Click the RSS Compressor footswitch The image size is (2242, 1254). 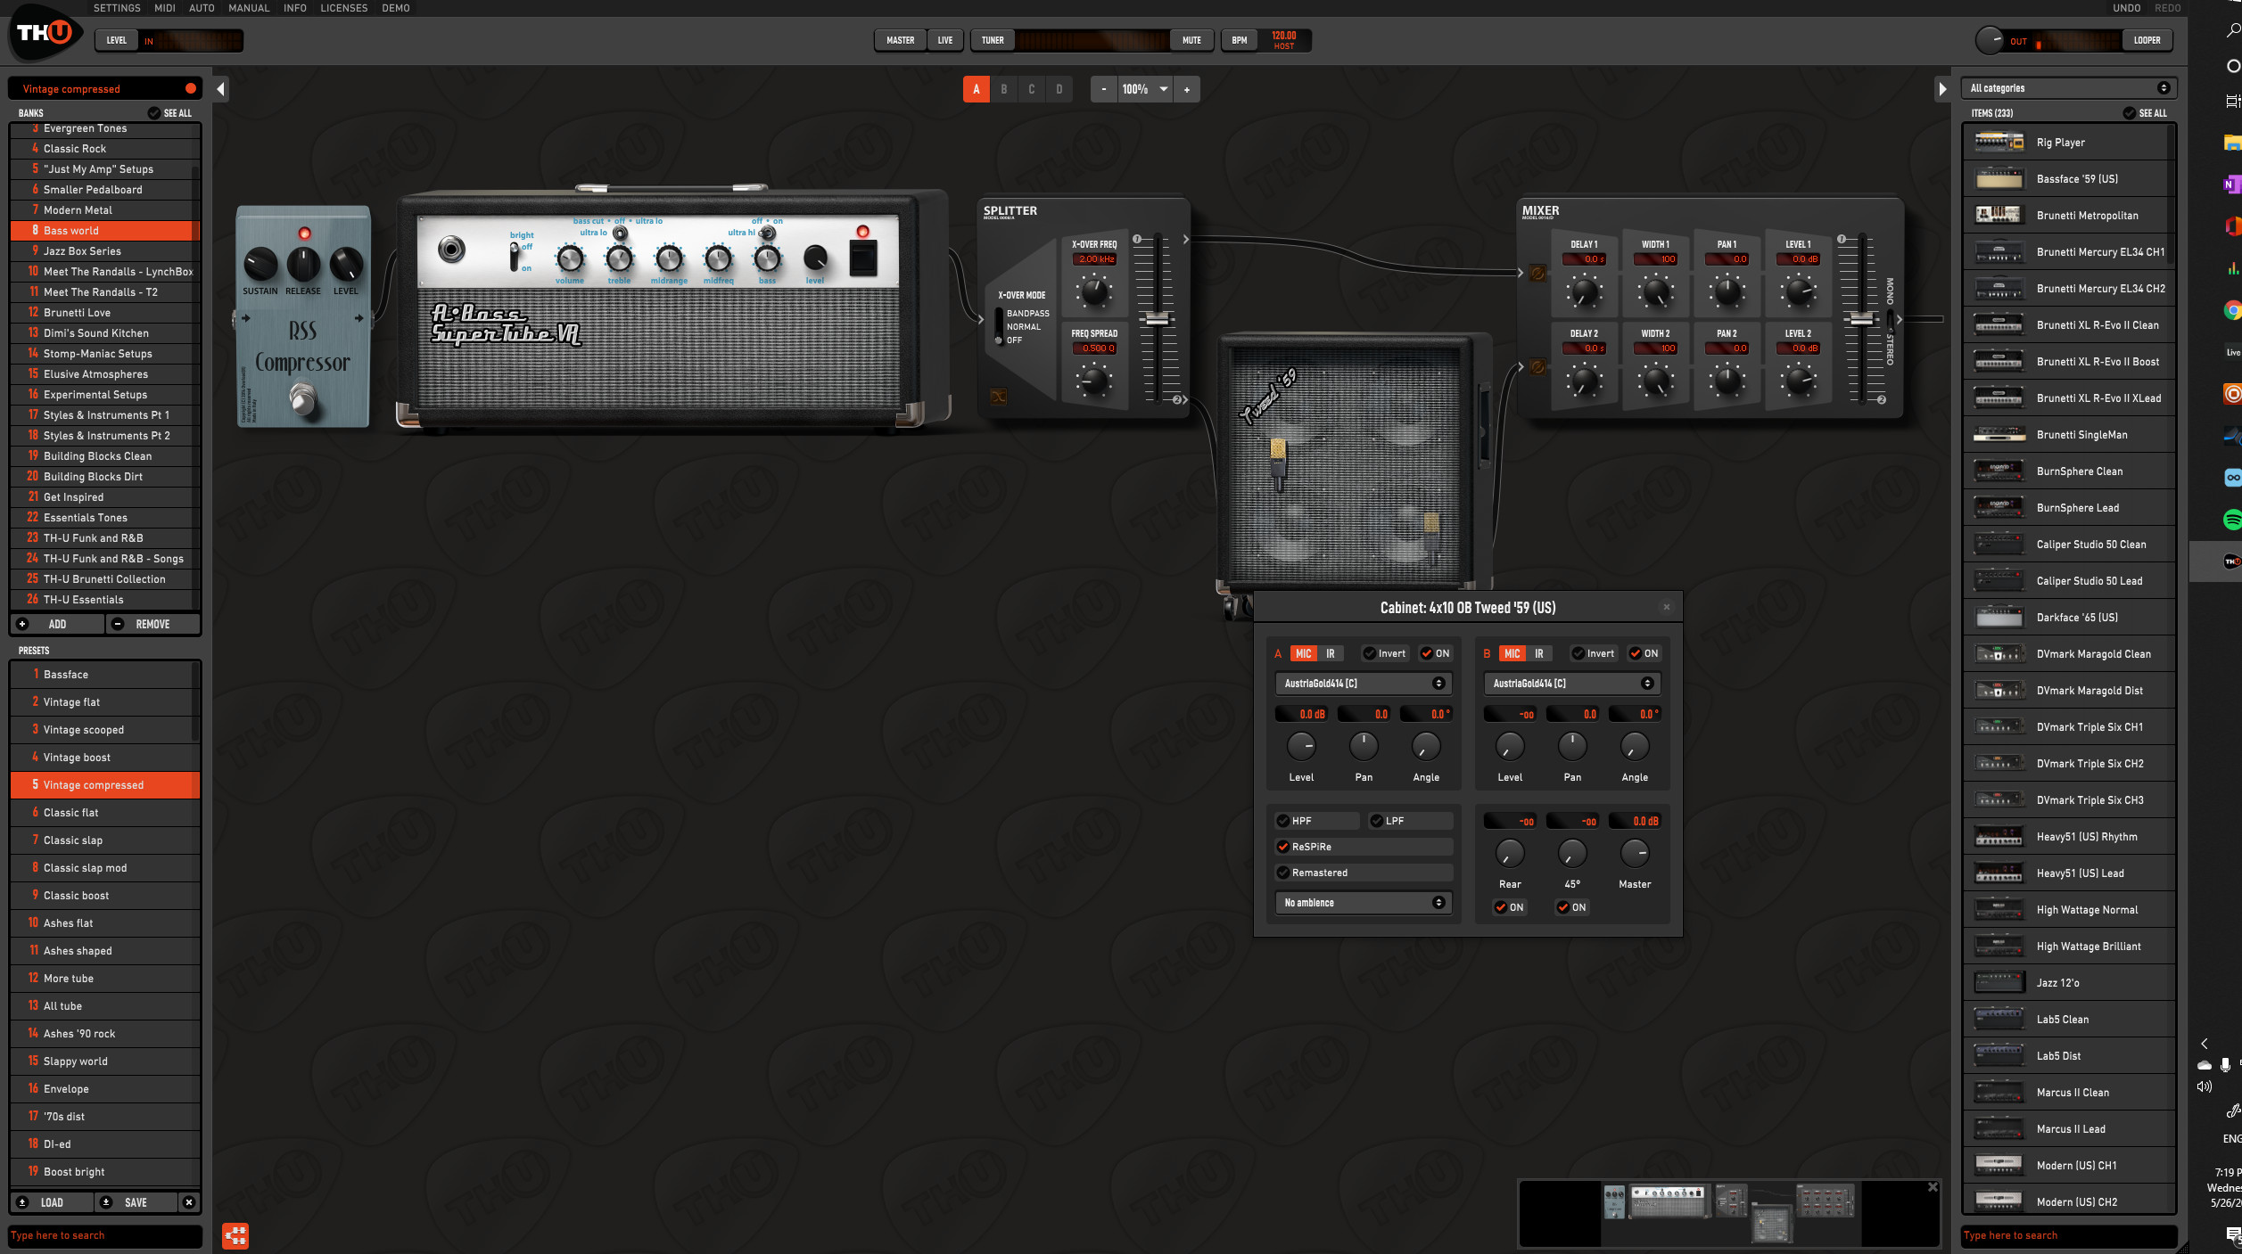[x=303, y=399]
